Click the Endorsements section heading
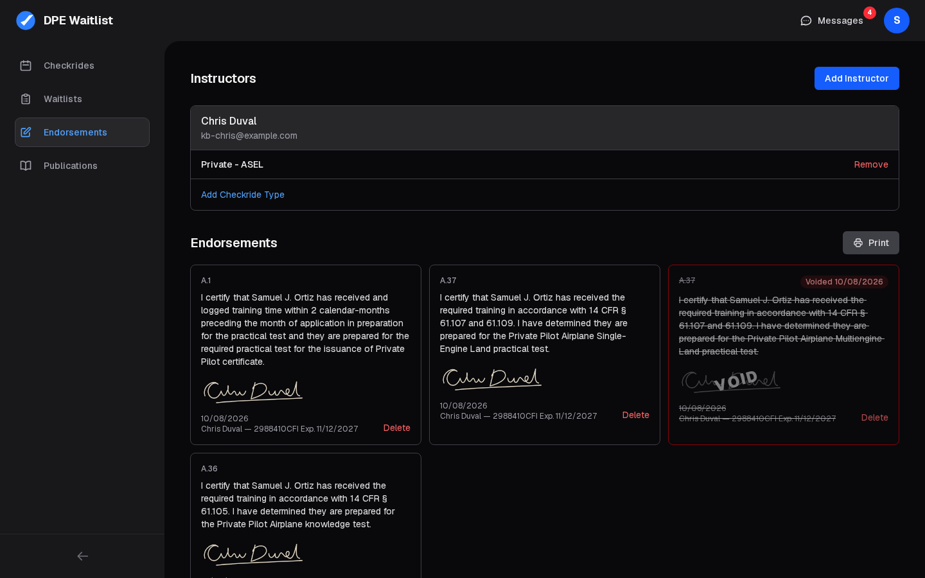Image resolution: width=925 pixels, height=578 pixels. [234, 243]
